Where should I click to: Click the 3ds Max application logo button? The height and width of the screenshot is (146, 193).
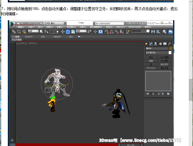(12, 24)
